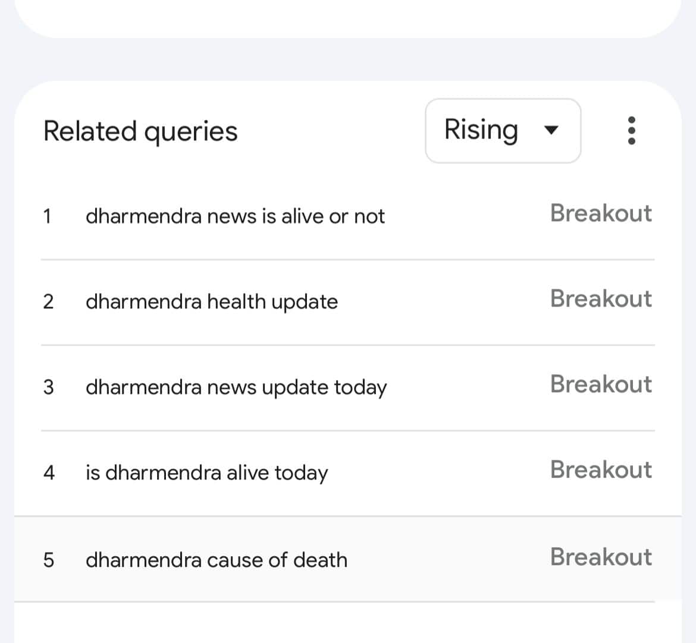Viewport: 696px width, 643px height.
Task: Click Breakout for is dharmendra alive today
Action: point(600,470)
